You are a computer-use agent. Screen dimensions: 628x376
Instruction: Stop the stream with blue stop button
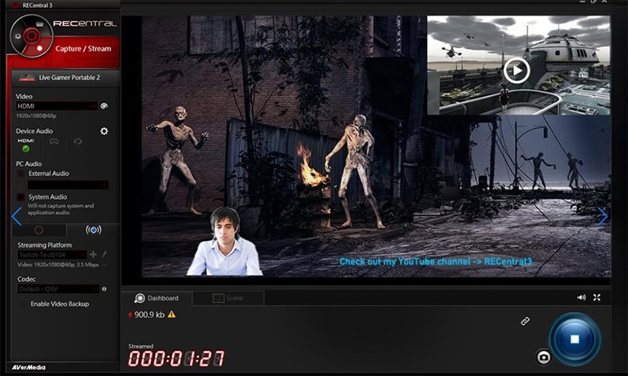click(575, 339)
